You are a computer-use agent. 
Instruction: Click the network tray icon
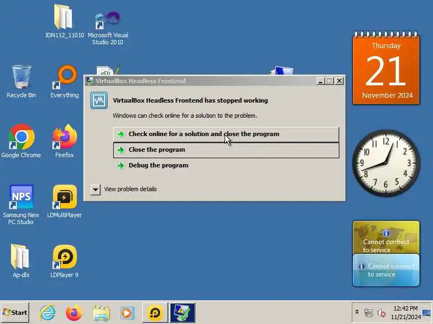pyautogui.click(x=369, y=313)
